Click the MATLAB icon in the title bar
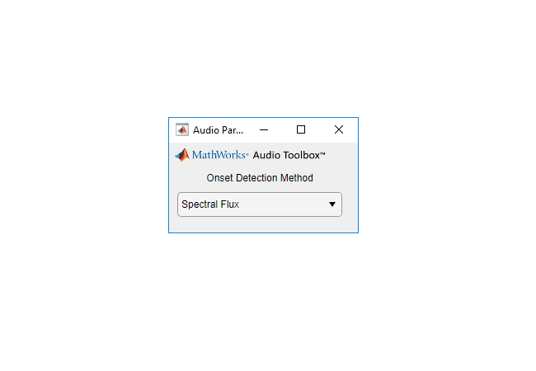This screenshot has height=371, width=536. (182, 129)
